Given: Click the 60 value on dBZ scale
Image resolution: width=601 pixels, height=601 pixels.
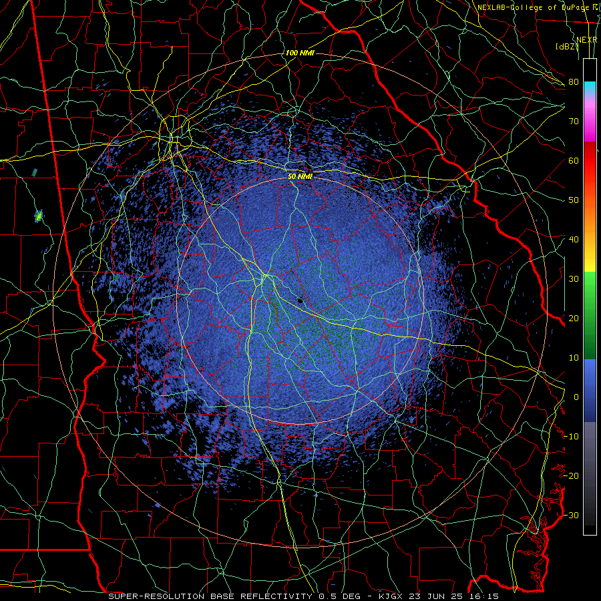Looking at the screenshot, I should pos(574,160).
